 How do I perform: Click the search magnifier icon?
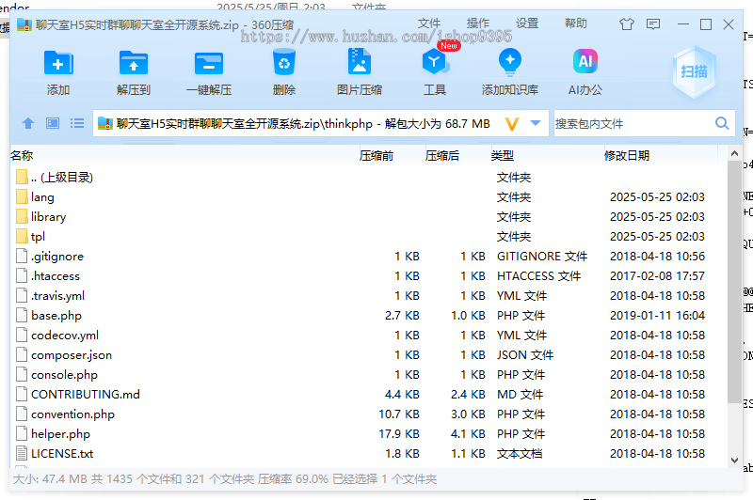pyautogui.click(x=722, y=123)
